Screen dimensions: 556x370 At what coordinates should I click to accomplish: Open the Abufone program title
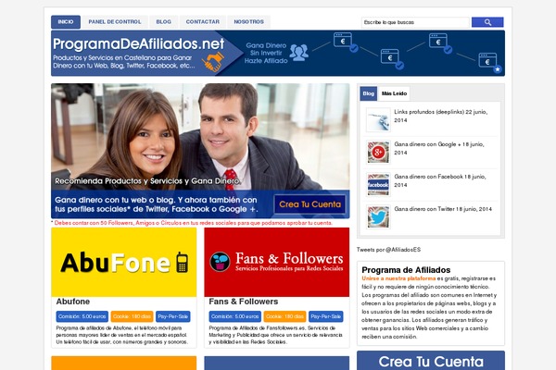click(72, 302)
